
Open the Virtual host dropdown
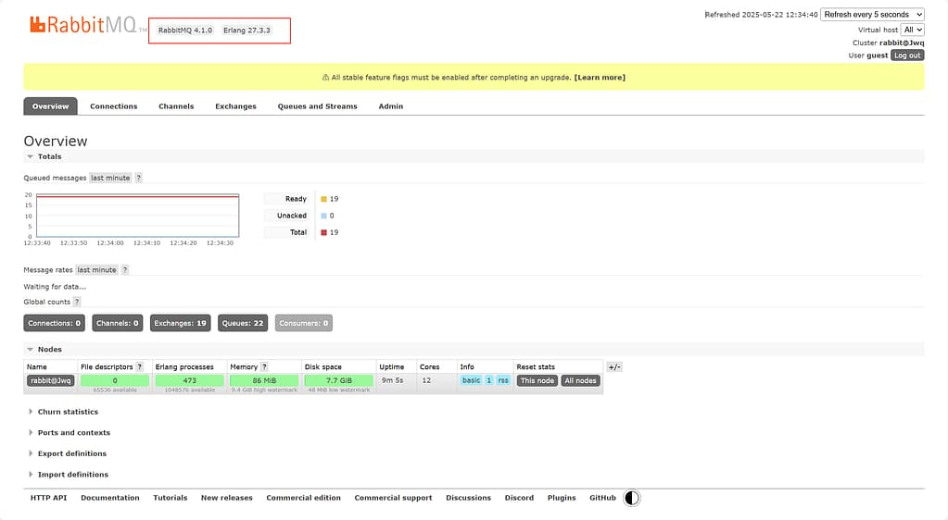pos(913,30)
